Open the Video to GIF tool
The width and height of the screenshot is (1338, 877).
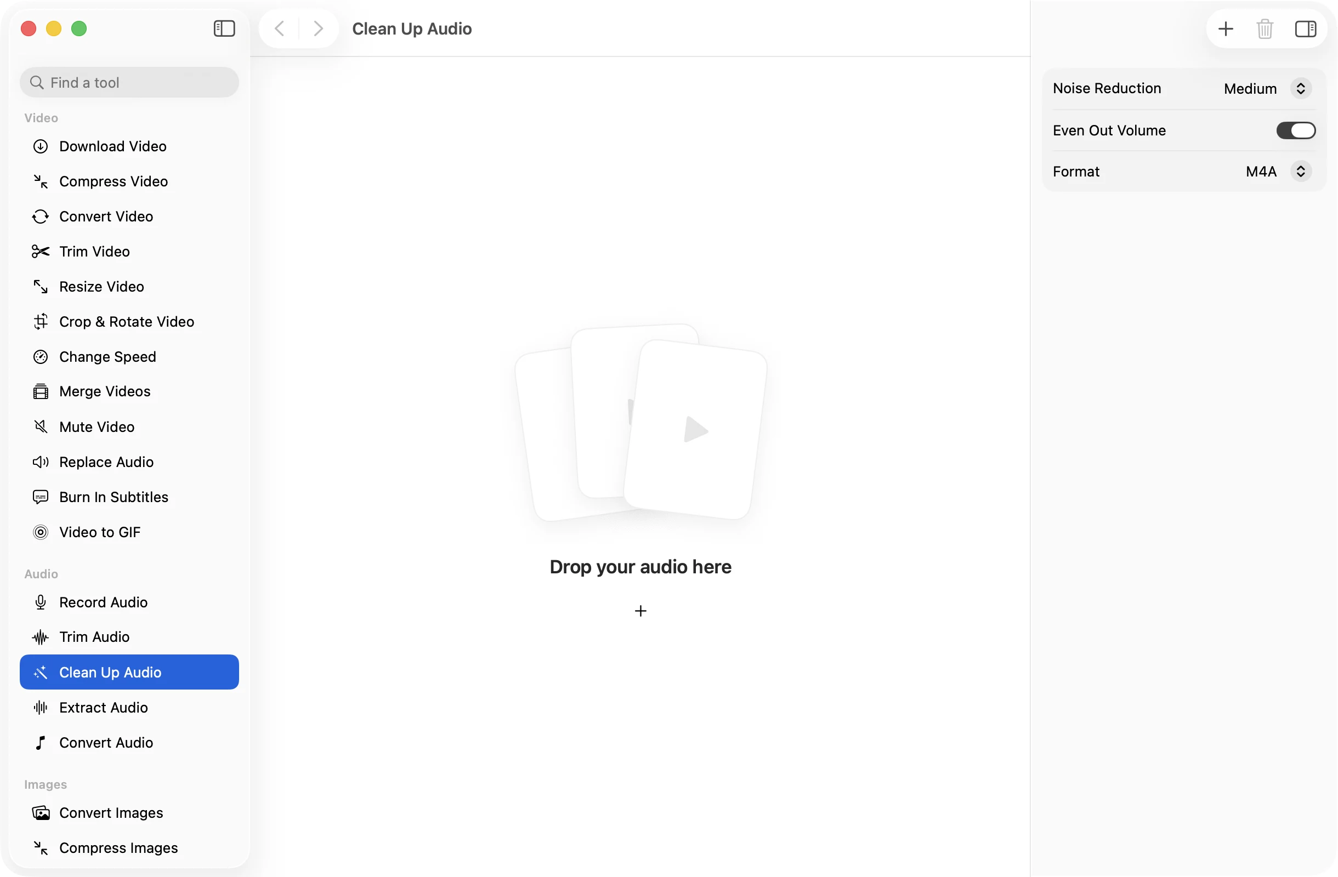(129, 533)
